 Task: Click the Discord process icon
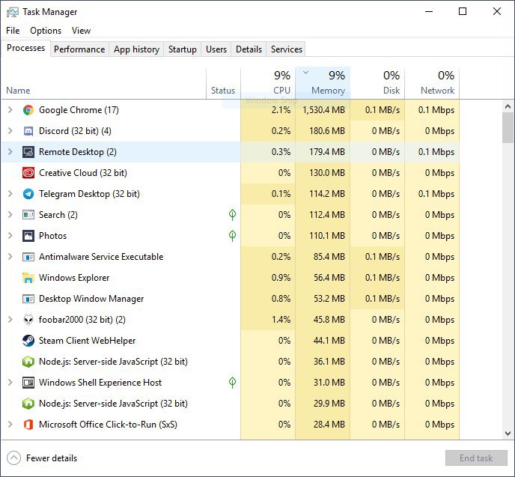coord(28,131)
